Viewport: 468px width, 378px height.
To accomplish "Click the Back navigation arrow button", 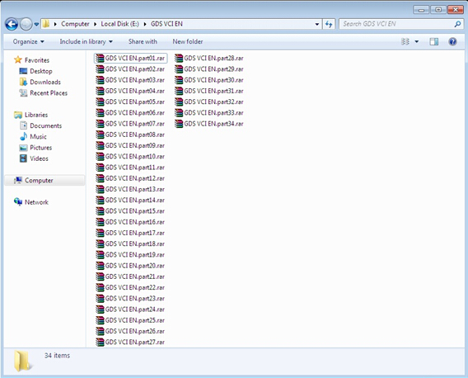I will click(12, 24).
